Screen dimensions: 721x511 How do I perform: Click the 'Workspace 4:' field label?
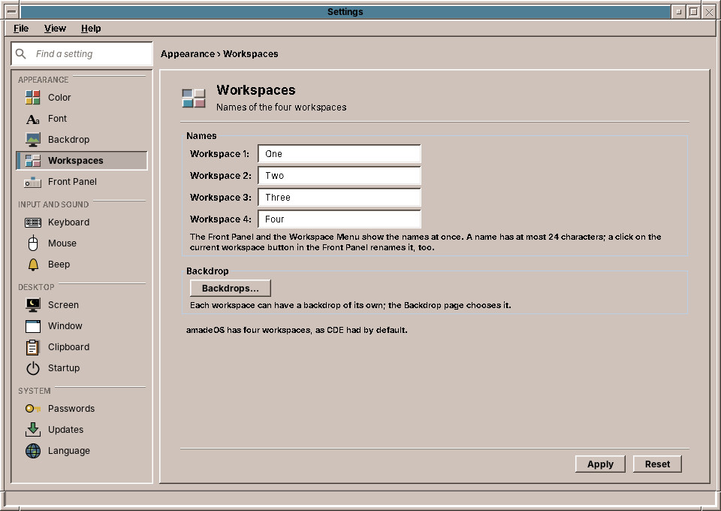(x=220, y=219)
